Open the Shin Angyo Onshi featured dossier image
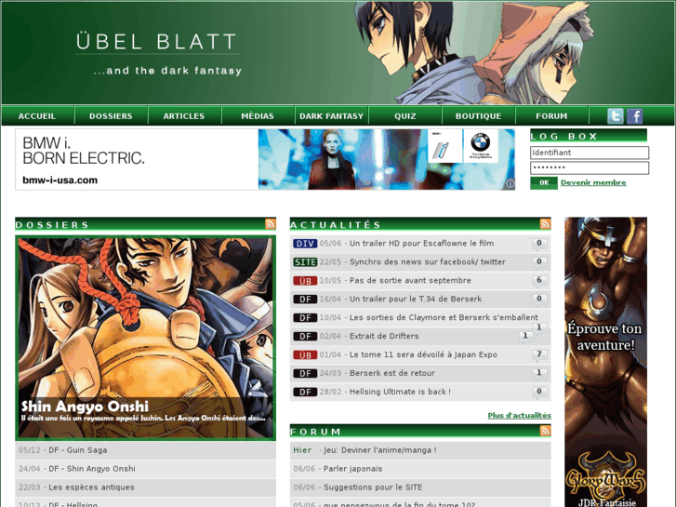The height and width of the screenshot is (507, 676). pos(146,338)
